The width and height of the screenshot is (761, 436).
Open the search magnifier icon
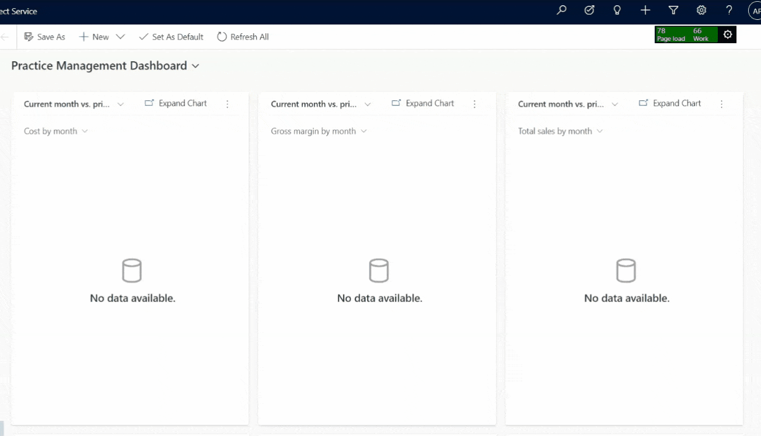coord(561,10)
